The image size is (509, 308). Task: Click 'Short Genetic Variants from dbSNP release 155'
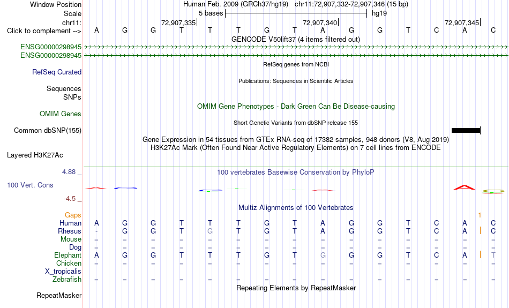296,123
